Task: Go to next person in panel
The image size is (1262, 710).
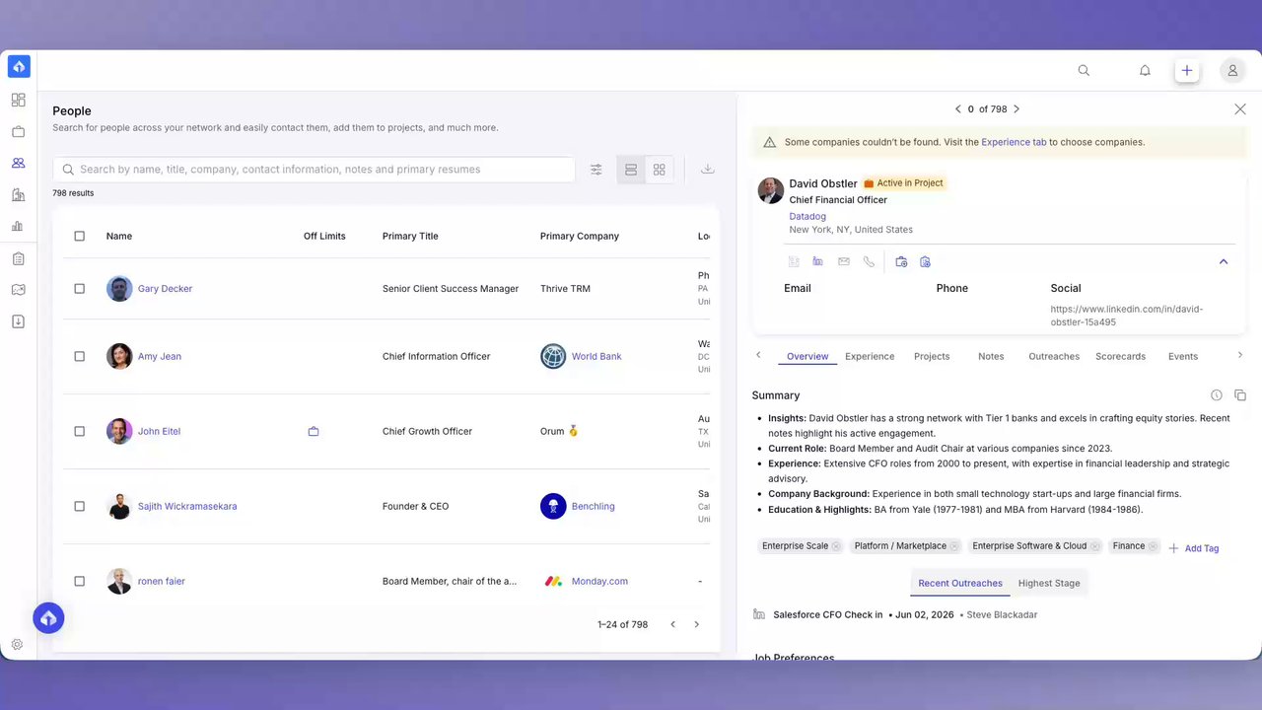Action: pos(1017,109)
